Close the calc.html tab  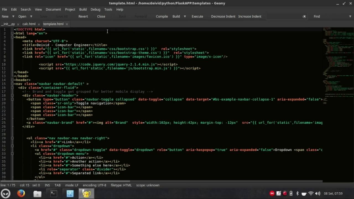(x=39, y=24)
